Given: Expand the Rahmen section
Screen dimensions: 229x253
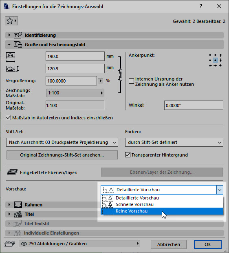Looking at the screenshot, I should tap(9, 205).
